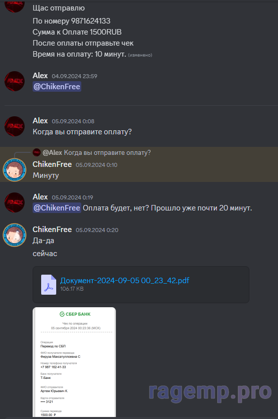Open the Sberbank receipt image preview
Screen dimensions: 278x419
click(x=74, y=362)
